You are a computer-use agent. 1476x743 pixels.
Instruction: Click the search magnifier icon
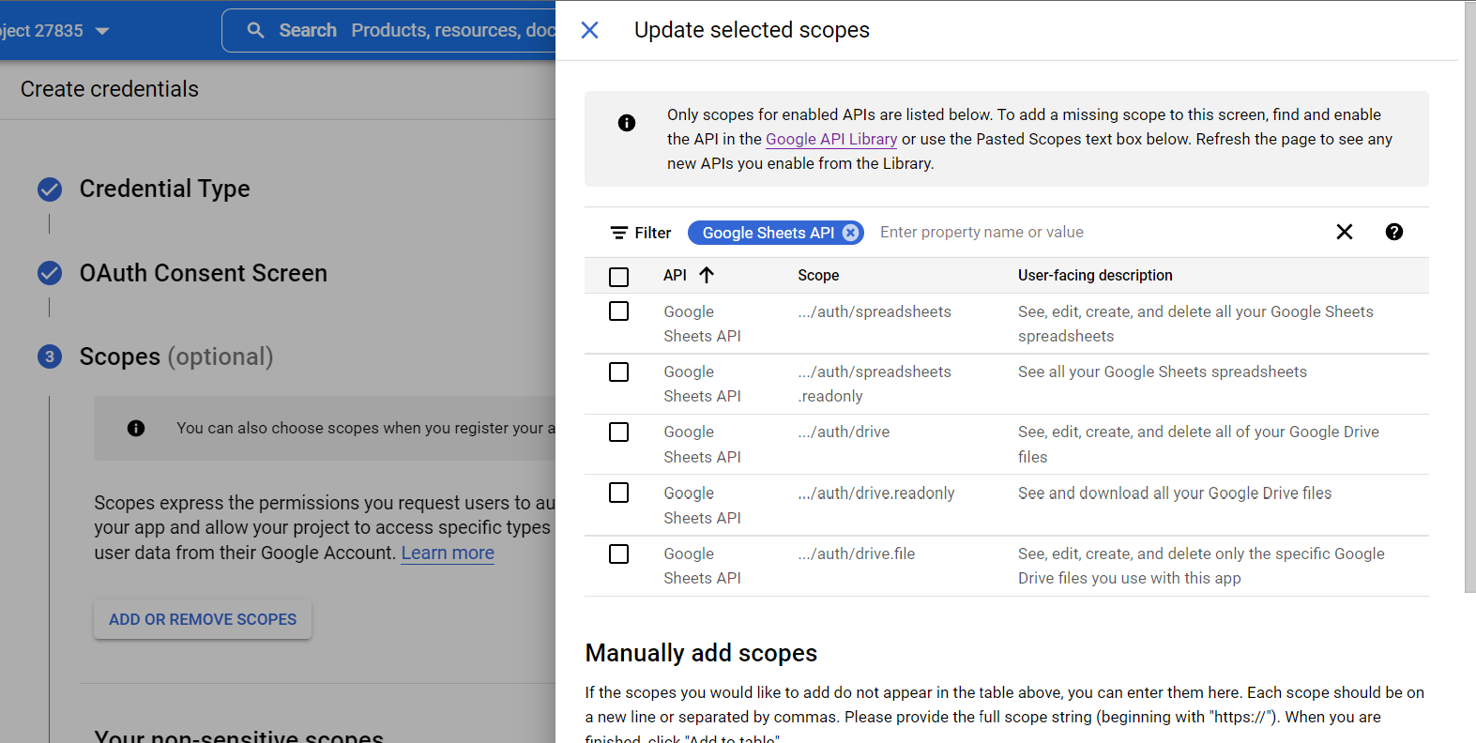pyautogui.click(x=255, y=31)
